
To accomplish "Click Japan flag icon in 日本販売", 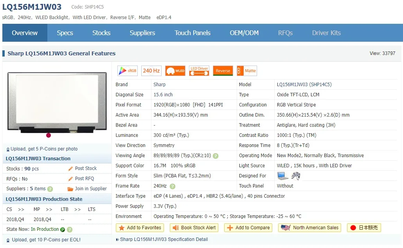I will tap(353, 228).
